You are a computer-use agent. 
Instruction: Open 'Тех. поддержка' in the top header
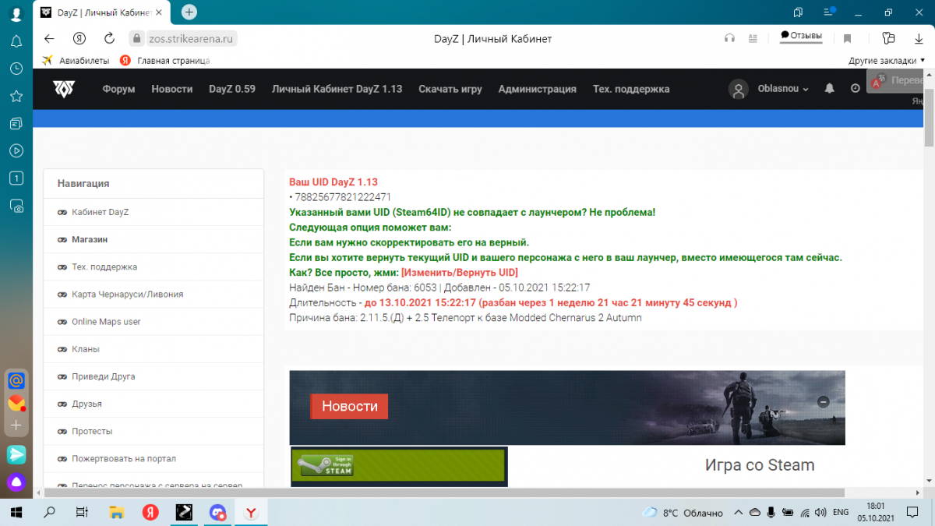[x=631, y=89]
